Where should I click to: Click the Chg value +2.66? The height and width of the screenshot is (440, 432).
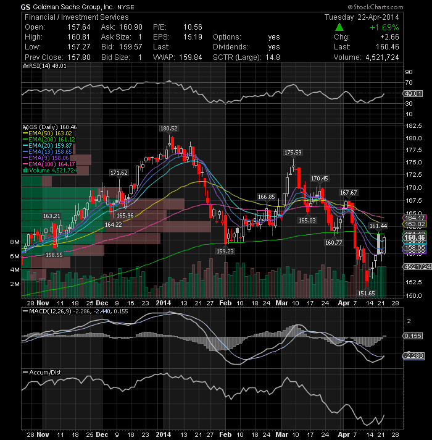point(389,37)
